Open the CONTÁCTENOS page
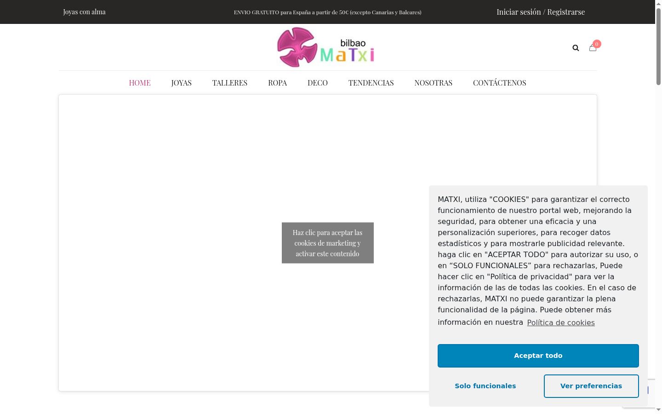 click(x=500, y=83)
